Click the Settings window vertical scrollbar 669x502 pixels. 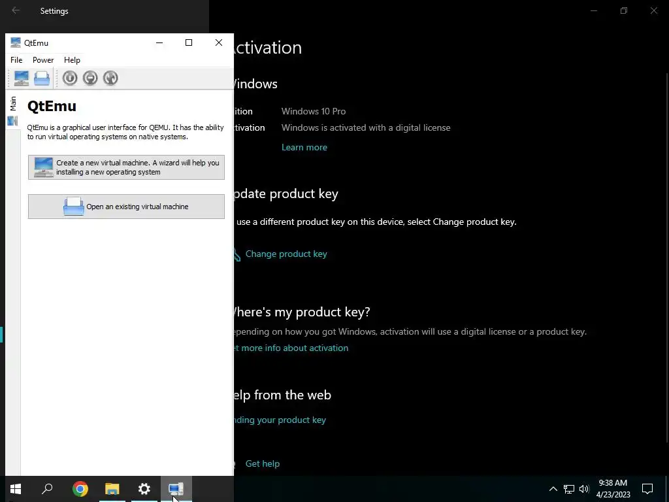pyautogui.click(x=666, y=256)
